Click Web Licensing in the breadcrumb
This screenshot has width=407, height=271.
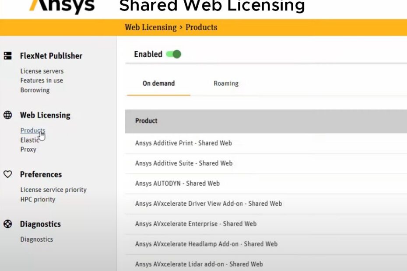(x=151, y=27)
